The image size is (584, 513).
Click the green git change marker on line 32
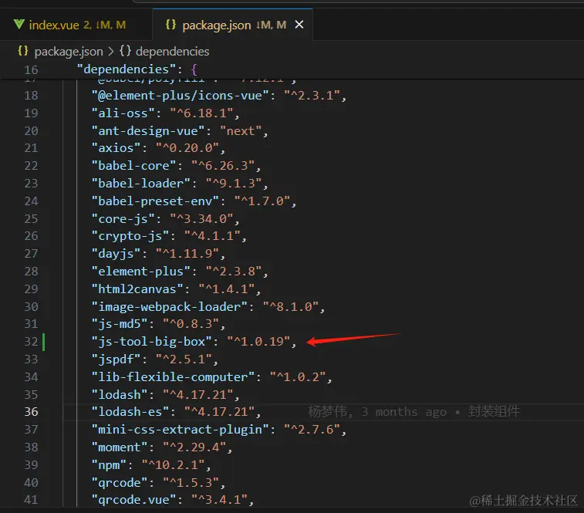(43, 342)
